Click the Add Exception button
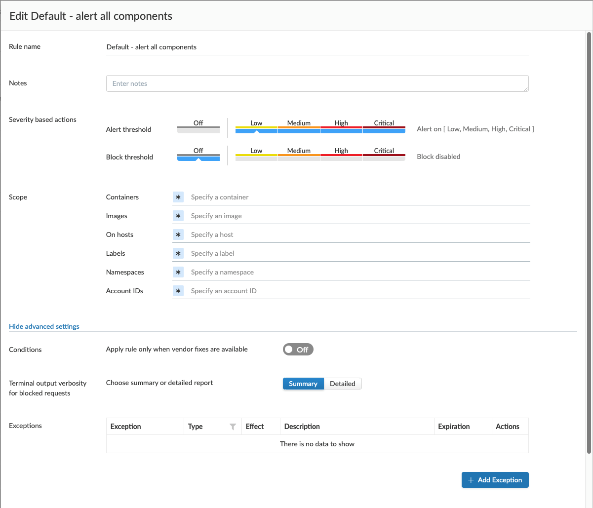Image resolution: width=593 pixels, height=508 pixels. coord(495,480)
